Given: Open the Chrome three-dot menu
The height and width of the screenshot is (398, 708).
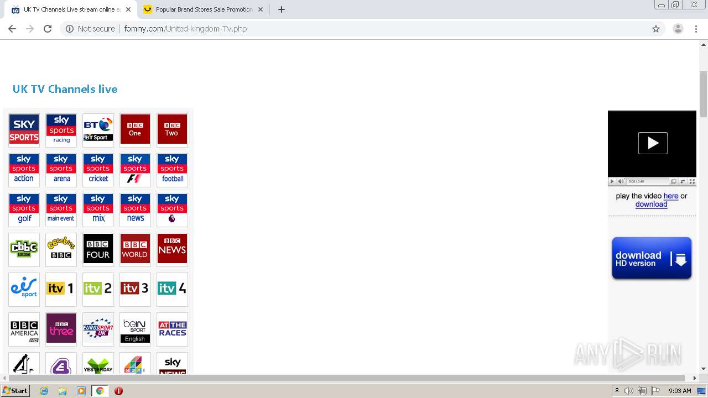Looking at the screenshot, I should pos(696,29).
